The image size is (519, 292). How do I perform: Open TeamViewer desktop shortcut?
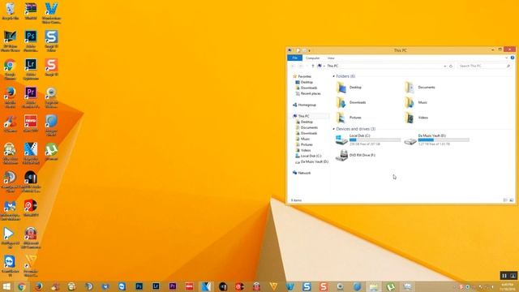(10, 265)
